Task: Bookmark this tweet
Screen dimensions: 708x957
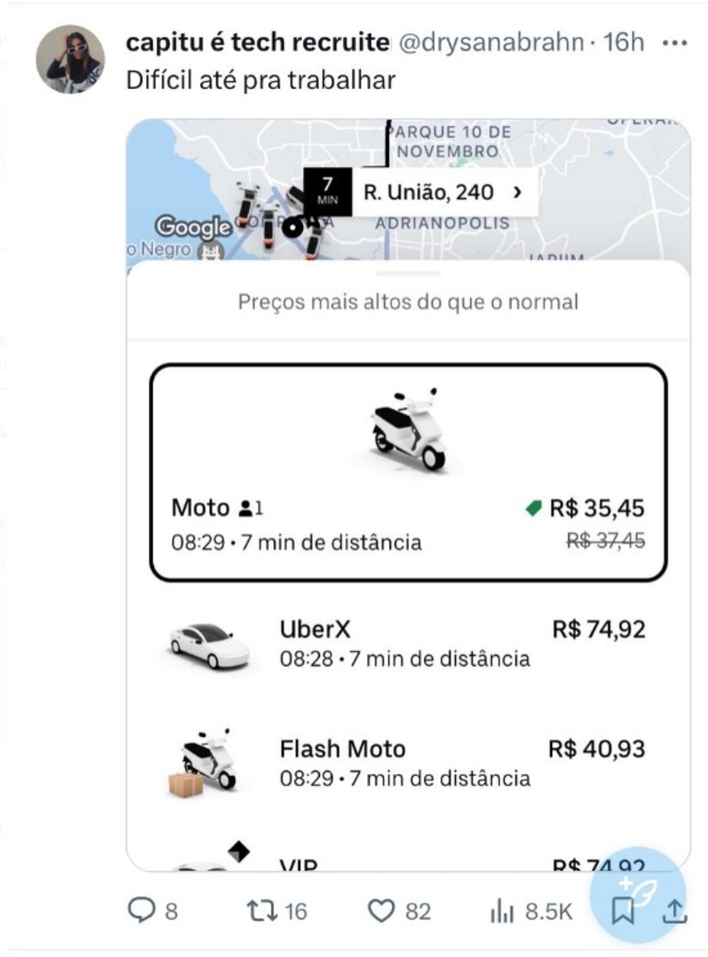Action: pos(622,911)
